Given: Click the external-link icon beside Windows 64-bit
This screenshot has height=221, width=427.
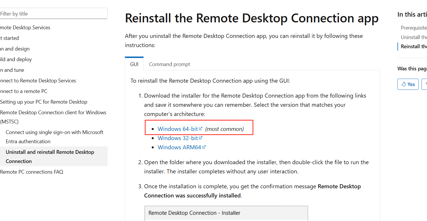Looking at the screenshot, I should click(201, 129).
